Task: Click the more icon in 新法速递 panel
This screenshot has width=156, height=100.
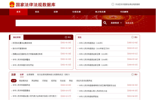Action: (66, 37)
